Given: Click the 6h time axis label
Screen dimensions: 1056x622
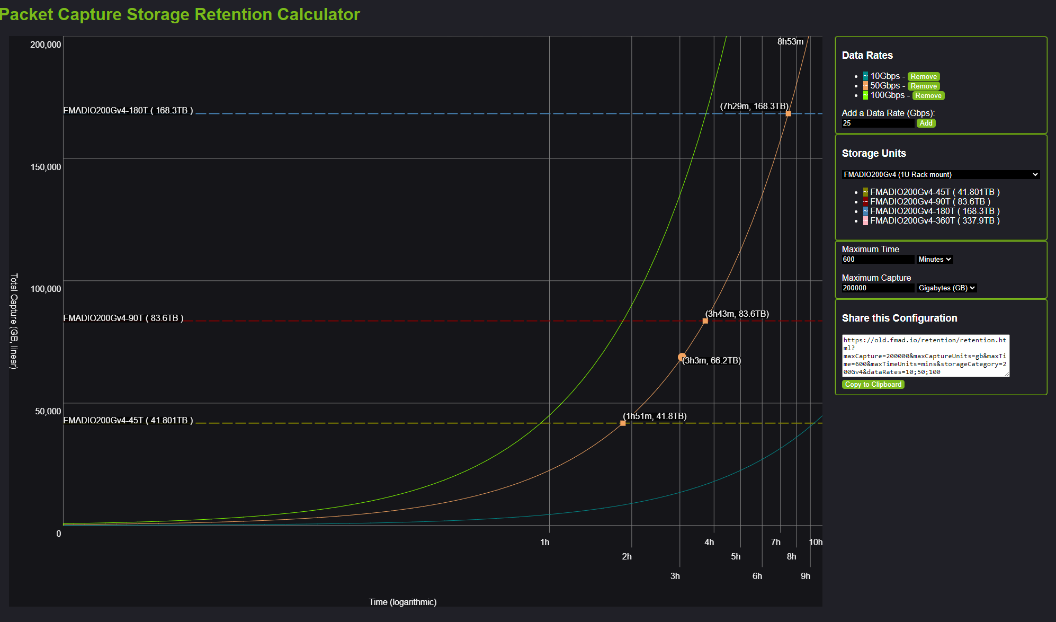Looking at the screenshot, I should pos(757,576).
